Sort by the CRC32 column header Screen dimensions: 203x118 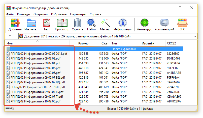click(x=174, y=43)
